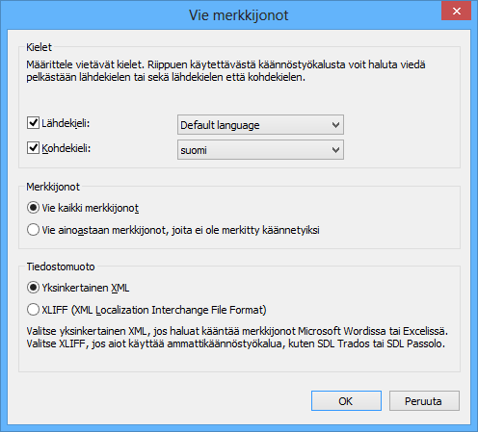The image size is (478, 432).
Task: Click the Lähdekieli label text
Action: click(x=66, y=123)
